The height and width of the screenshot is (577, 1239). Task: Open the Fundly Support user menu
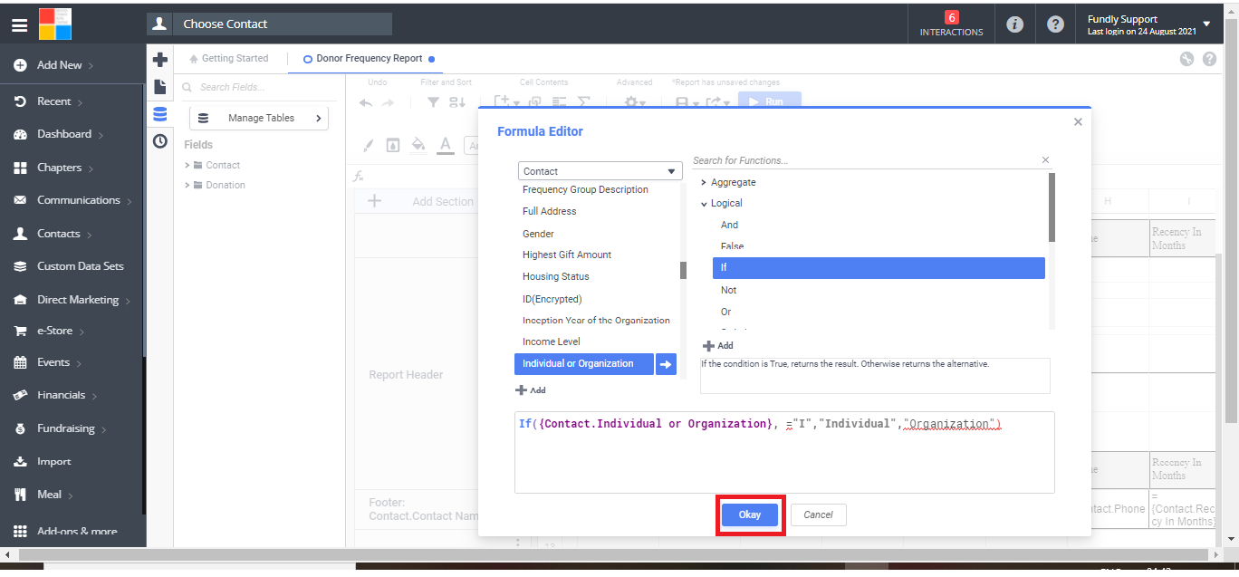tap(1148, 24)
